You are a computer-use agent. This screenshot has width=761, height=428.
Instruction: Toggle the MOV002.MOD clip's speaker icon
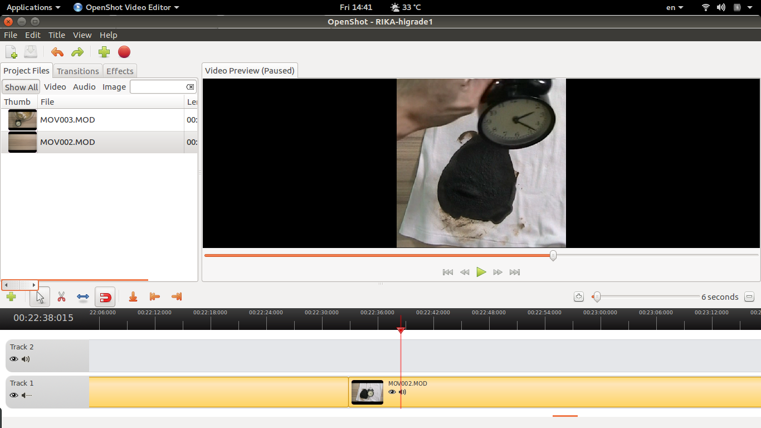tap(402, 392)
